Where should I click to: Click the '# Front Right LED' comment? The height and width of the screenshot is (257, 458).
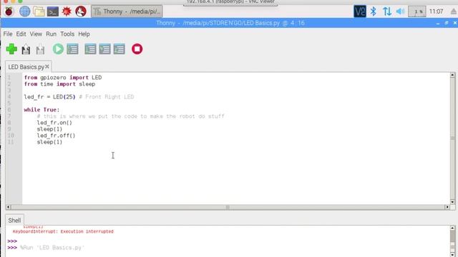coord(107,97)
